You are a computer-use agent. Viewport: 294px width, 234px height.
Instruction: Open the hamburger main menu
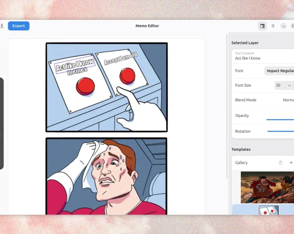273,26
